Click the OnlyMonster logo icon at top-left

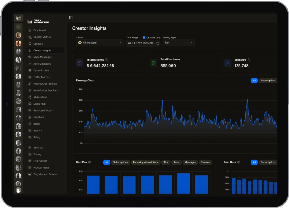[18, 18]
